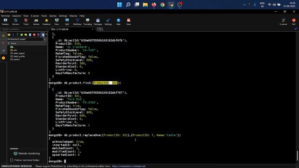
Task: Launch the MultiExec toolbar icon
Action: [77, 22]
